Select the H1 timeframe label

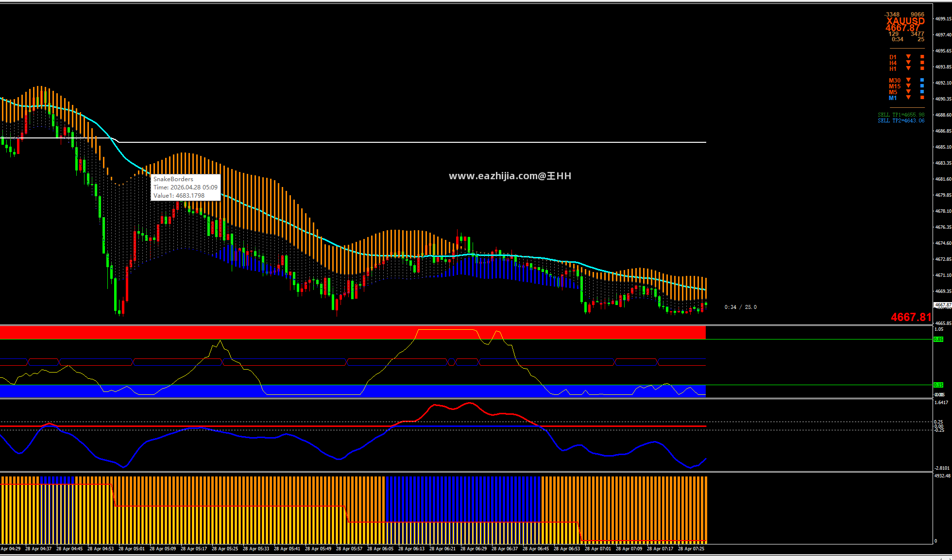pos(893,69)
